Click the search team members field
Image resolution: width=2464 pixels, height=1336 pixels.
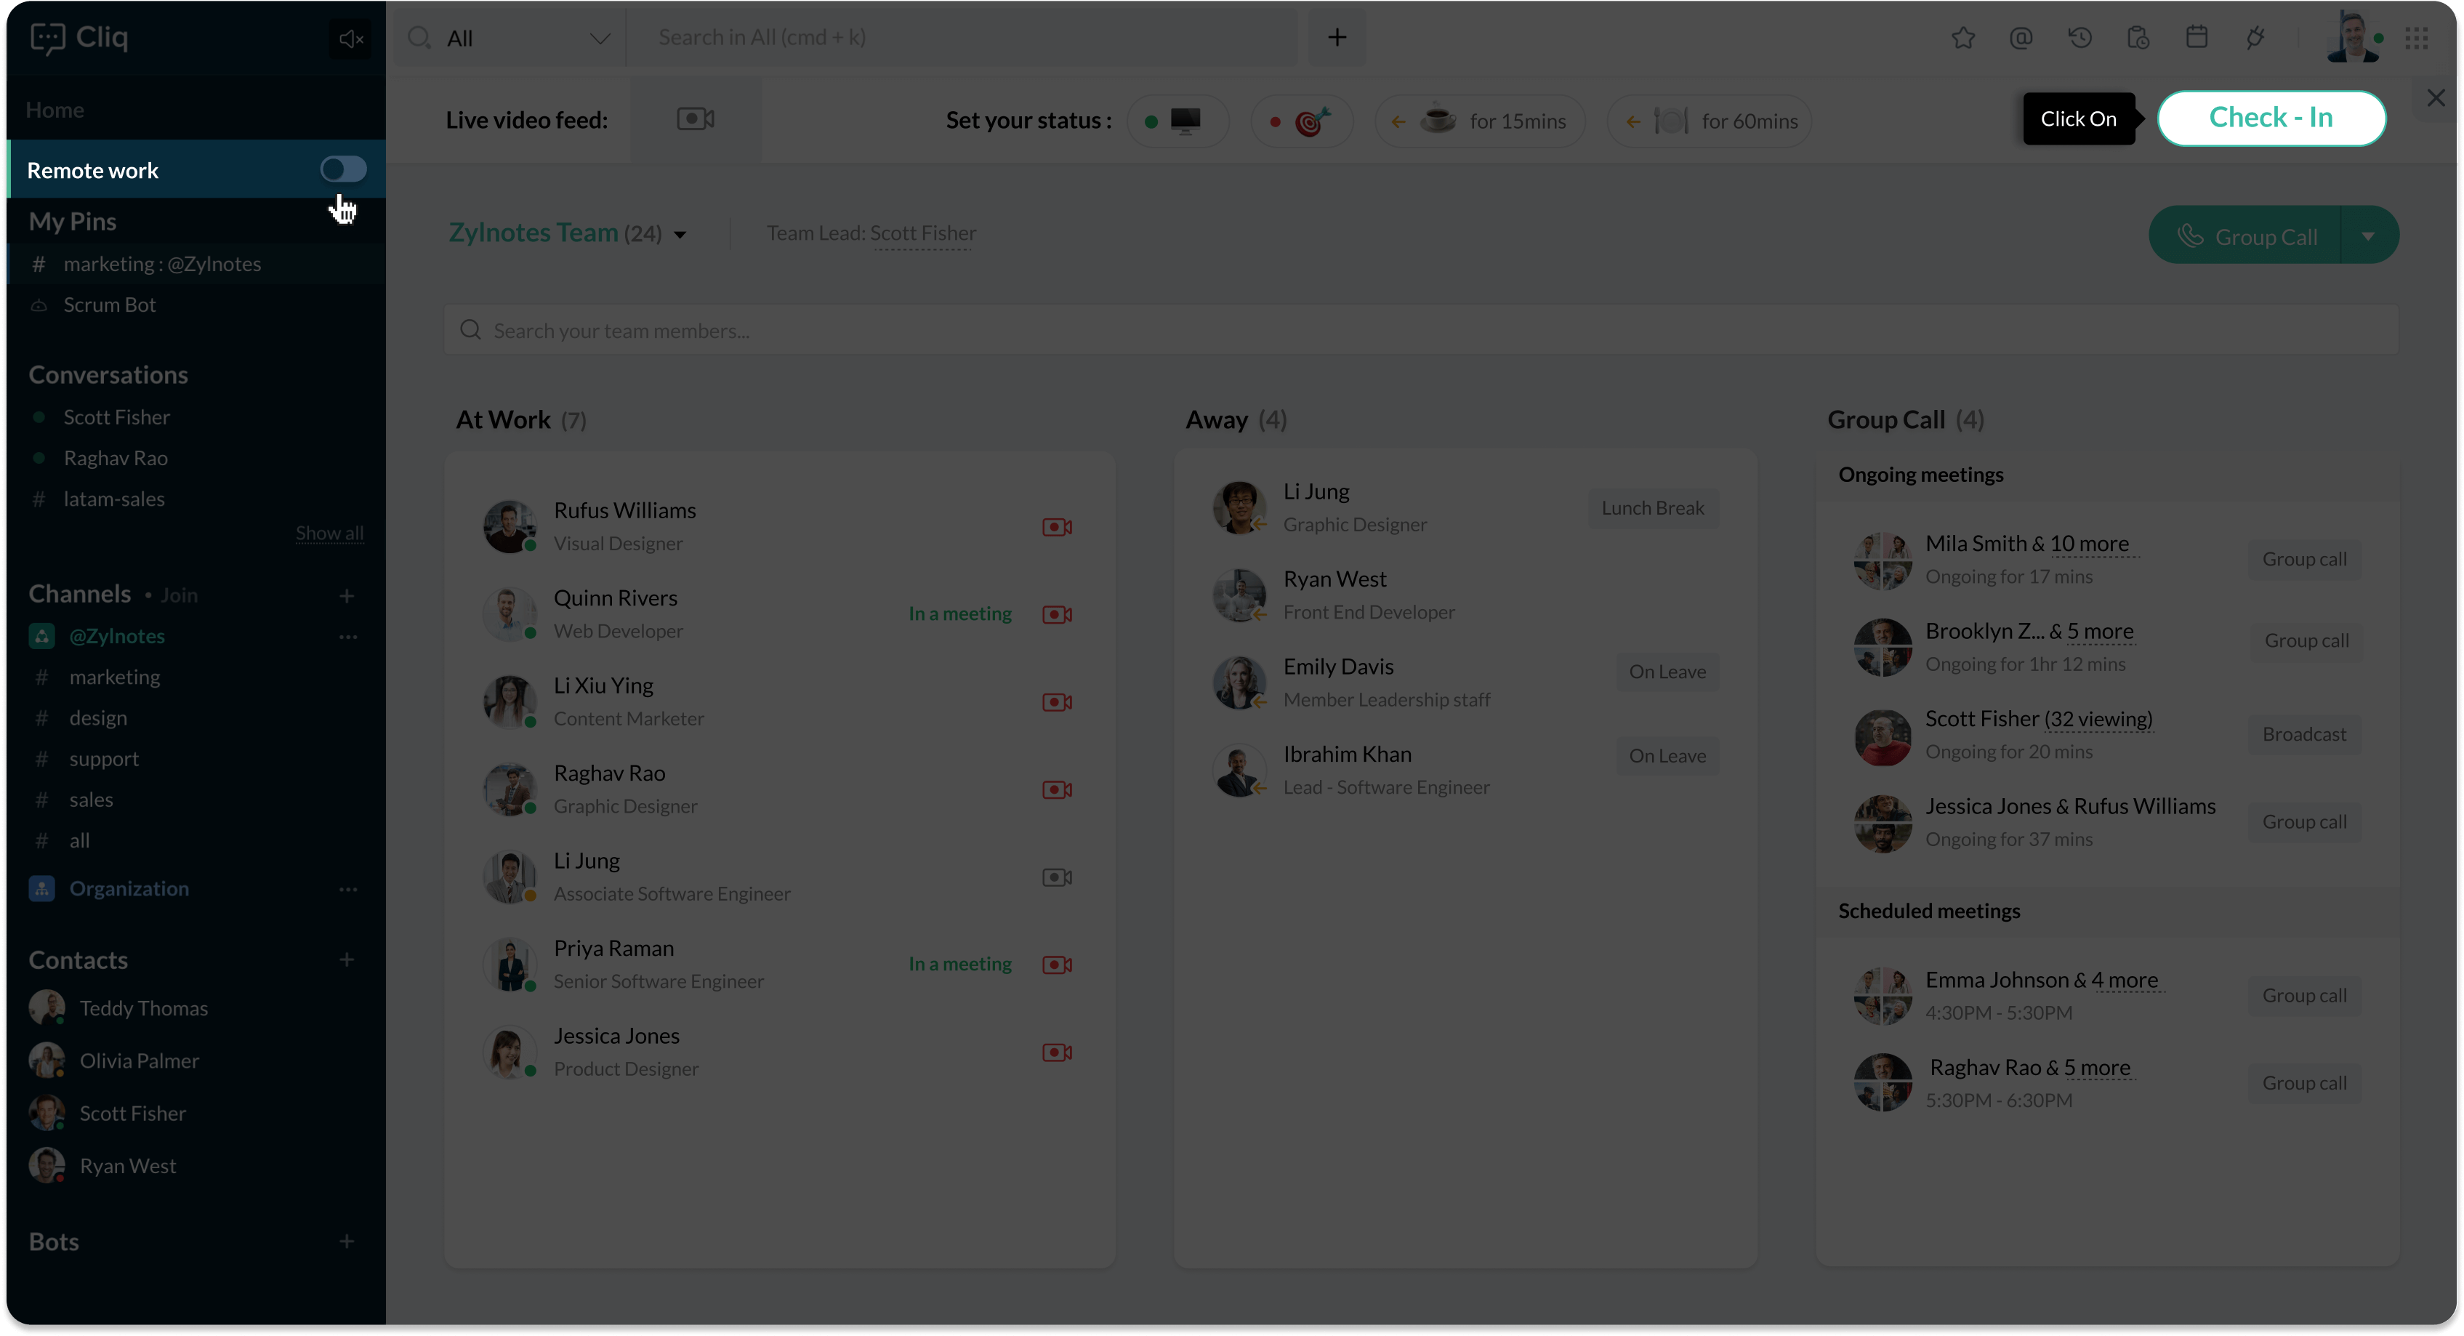(1420, 331)
